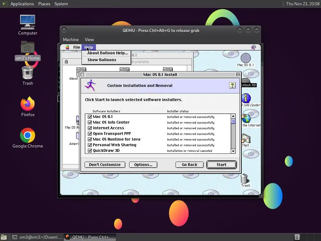The image size is (321, 241).
Task: Click the padlock icon in the Finder window
Action: [66, 62]
